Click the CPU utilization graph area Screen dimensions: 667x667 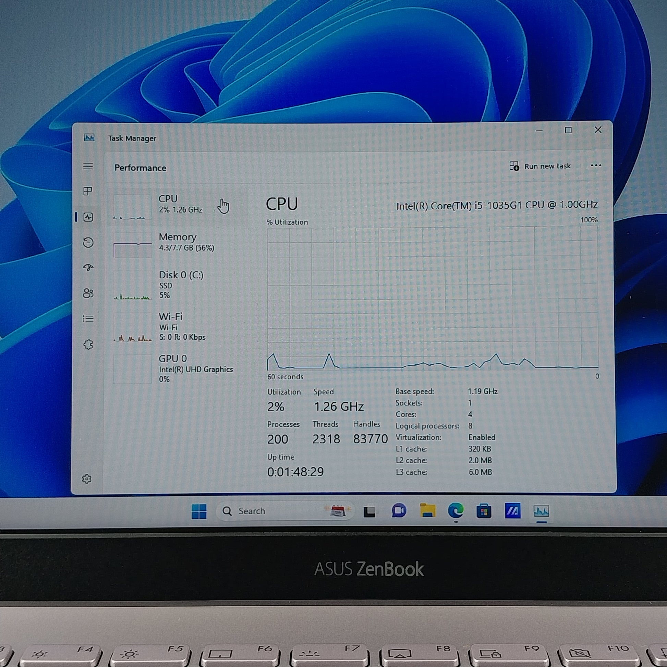coord(433,299)
